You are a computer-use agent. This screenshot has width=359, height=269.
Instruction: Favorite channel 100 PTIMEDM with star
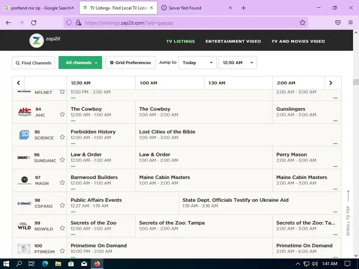[x=62, y=251]
